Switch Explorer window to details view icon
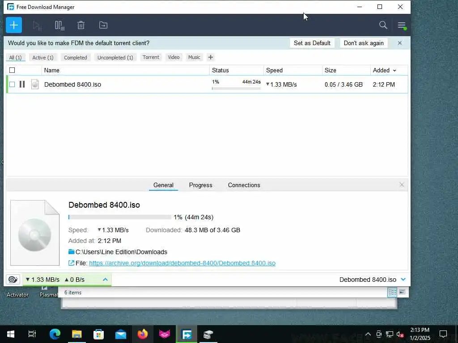Image resolution: width=458 pixels, height=343 pixels. pos(392,292)
